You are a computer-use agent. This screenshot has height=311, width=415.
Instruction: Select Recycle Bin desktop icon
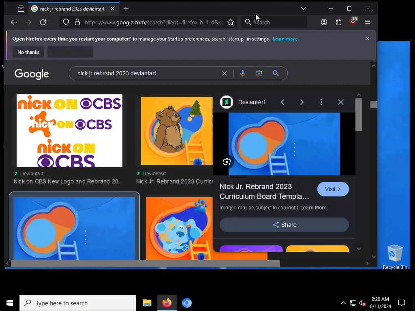(x=395, y=257)
